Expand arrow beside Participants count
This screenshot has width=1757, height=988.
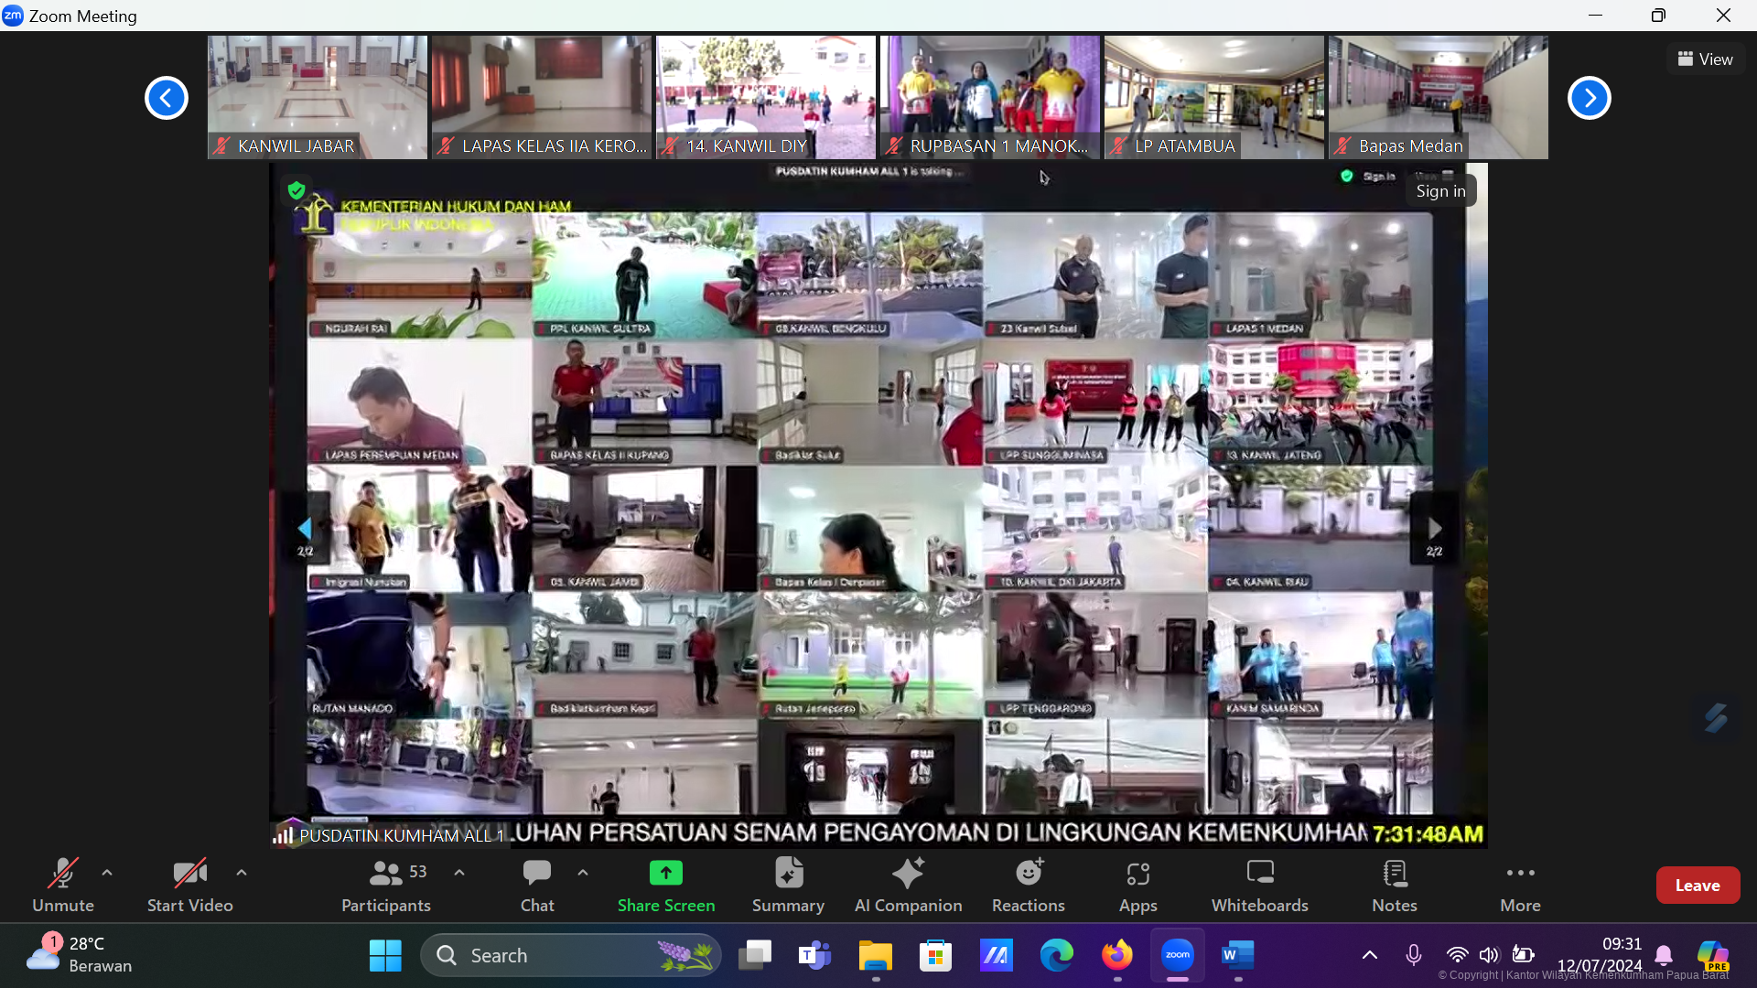point(459,873)
